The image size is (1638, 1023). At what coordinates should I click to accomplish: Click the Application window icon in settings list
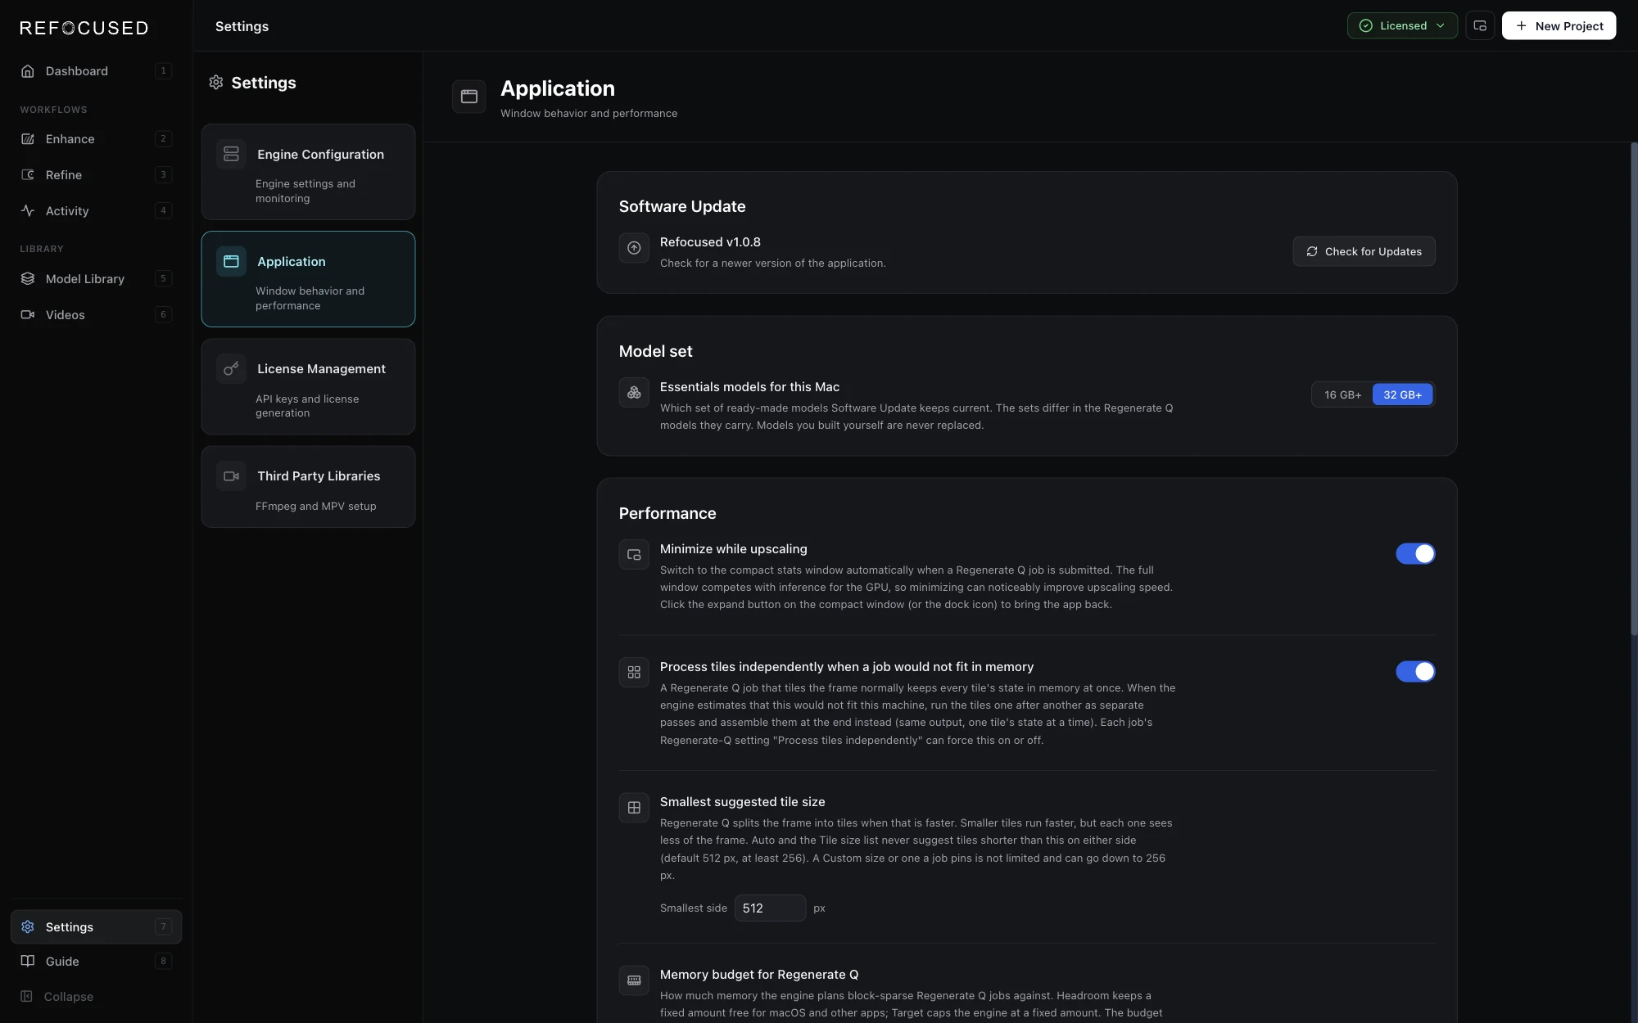click(232, 261)
